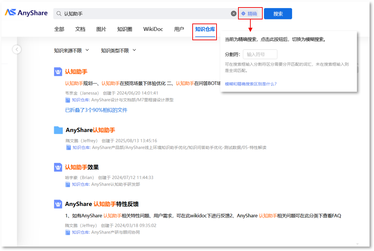Click the blue 搜索 button

point(278,14)
